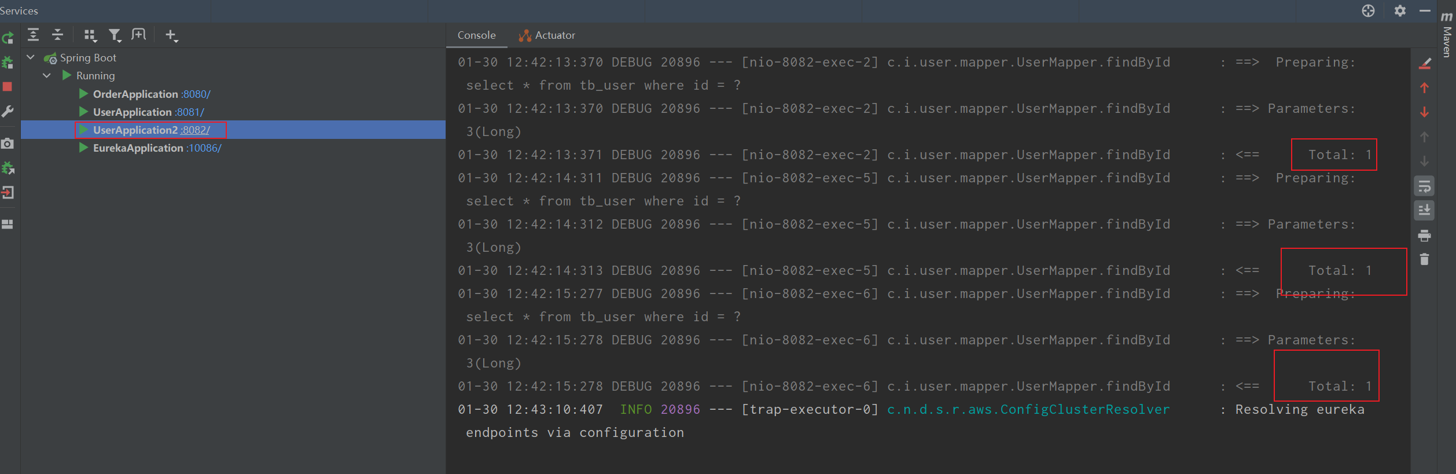Click the Print console icon

1425,236
